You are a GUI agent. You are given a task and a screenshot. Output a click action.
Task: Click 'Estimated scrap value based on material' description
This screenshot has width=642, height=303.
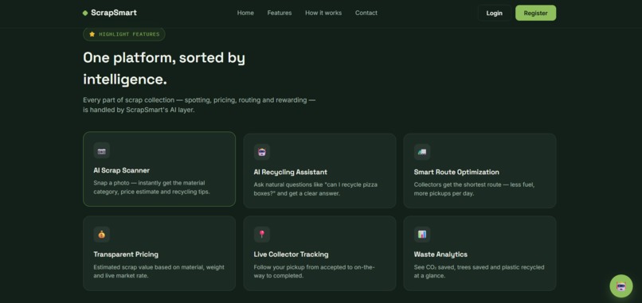tap(159, 271)
